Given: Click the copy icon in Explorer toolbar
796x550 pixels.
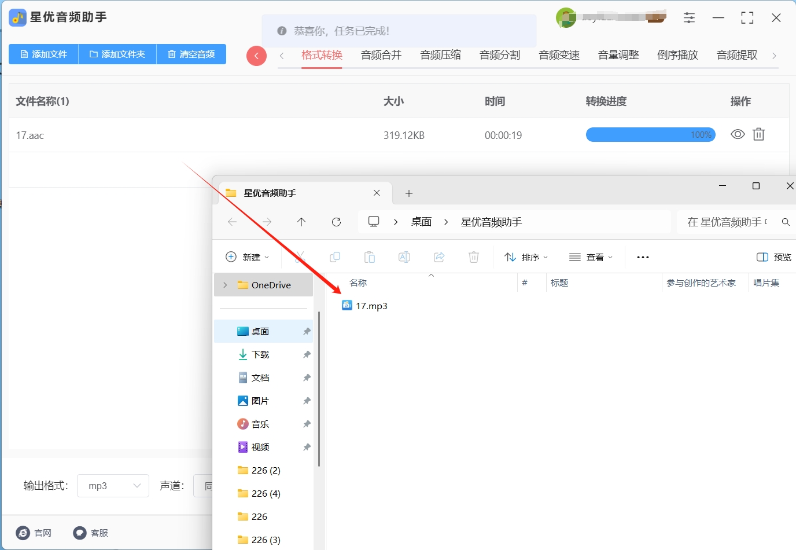Looking at the screenshot, I should point(334,257).
